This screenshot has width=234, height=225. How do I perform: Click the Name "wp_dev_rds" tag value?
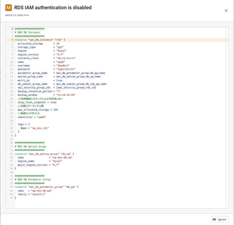pos(40,128)
